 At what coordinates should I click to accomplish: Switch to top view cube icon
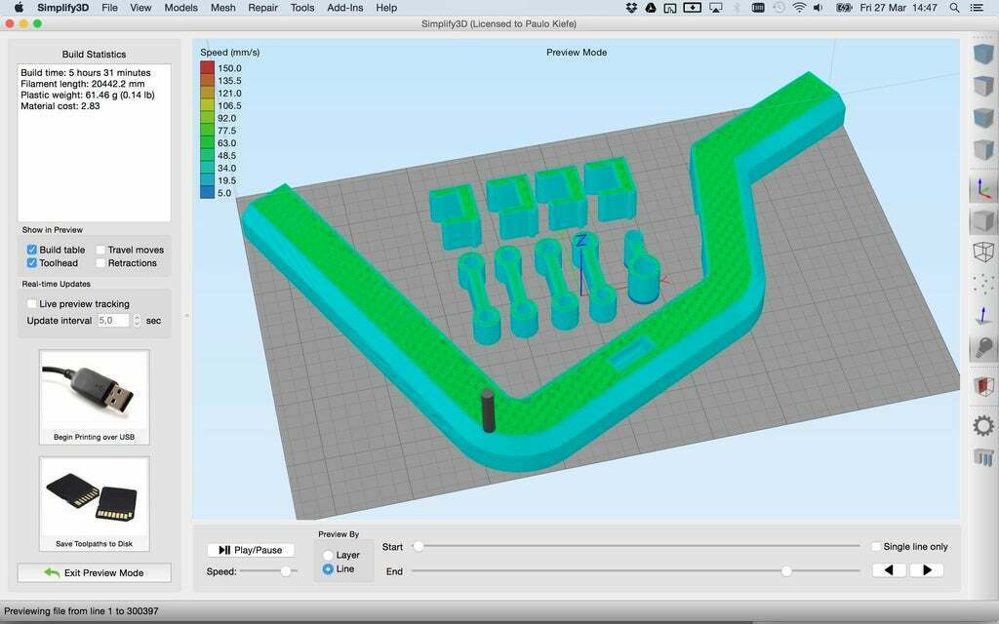pos(983,86)
